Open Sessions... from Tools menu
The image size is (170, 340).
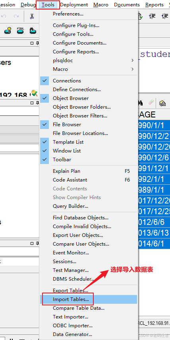coord(89,262)
